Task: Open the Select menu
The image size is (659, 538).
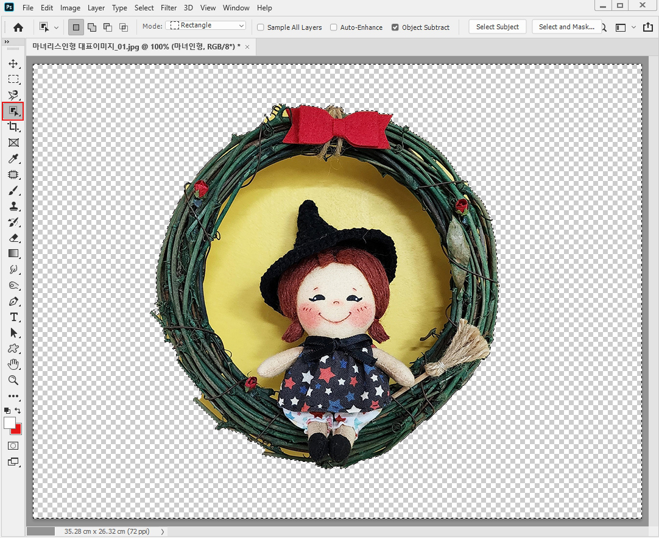Action: [144, 7]
